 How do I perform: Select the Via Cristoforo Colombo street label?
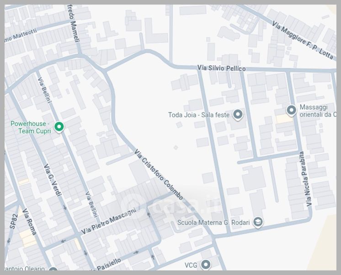(x=159, y=175)
